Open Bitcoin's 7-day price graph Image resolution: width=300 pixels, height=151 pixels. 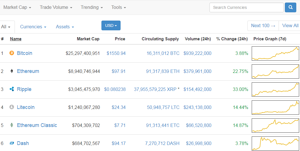point(275,53)
